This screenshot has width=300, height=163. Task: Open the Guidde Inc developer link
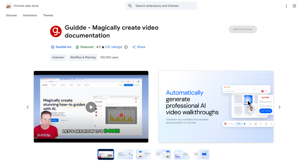pos(64,47)
